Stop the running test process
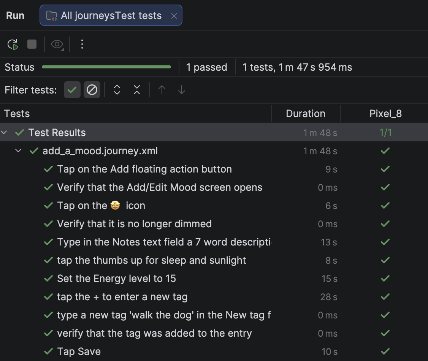The height and width of the screenshot is (361, 428). click(32, 44)
